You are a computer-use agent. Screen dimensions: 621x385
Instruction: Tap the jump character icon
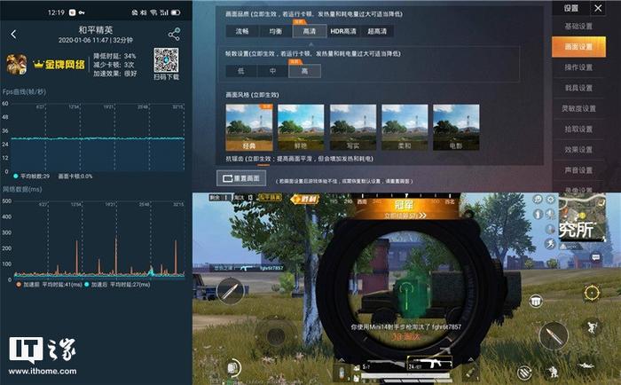pyautogui.click(x=592, y=326)
